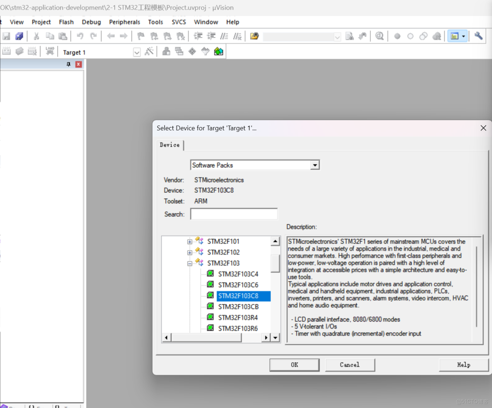
Task: Toggle auto-hide pin on project panel
Action: [69, 64]
